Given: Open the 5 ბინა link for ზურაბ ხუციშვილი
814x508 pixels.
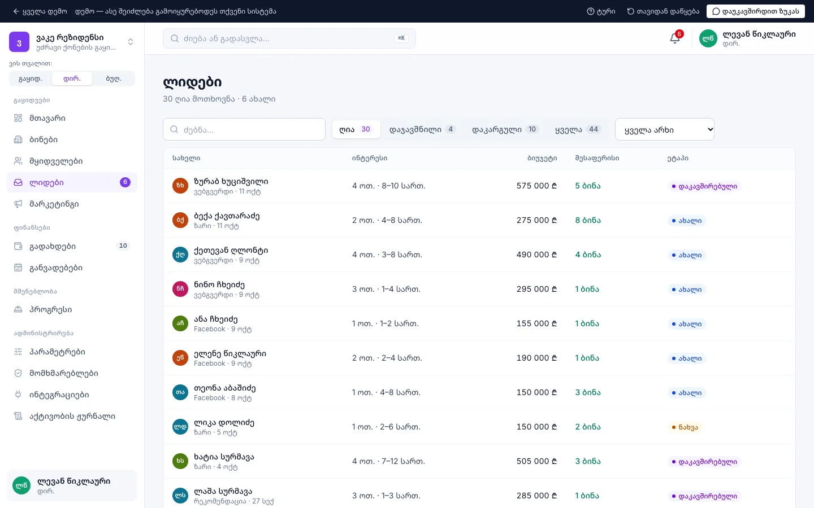Looking at the screenshot, I should (x=588, y=186).
